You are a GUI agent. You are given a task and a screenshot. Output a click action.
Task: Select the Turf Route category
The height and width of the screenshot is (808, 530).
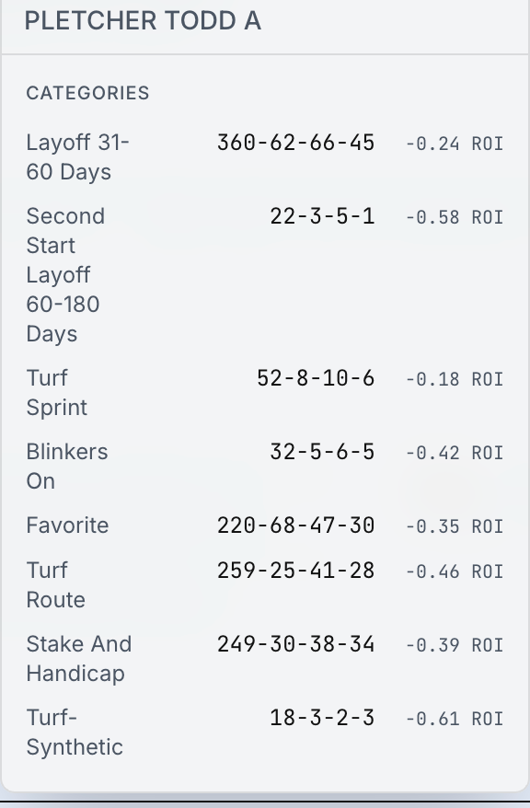(x=56, y=585)
